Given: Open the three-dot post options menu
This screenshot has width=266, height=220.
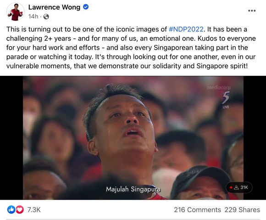Looking at the screenshot, I should point(252,11).
